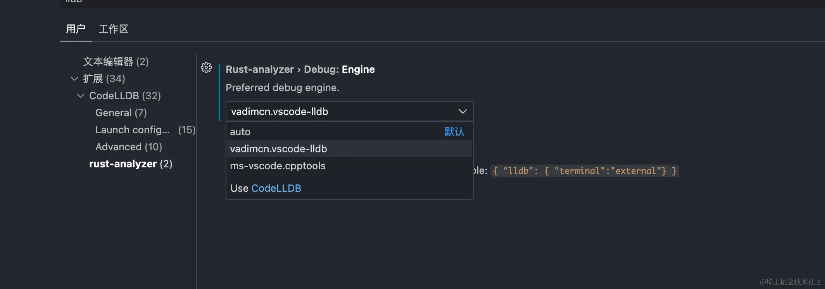
Task: Open Launch config... (15) settings group
Action: (x=145, y=130)
